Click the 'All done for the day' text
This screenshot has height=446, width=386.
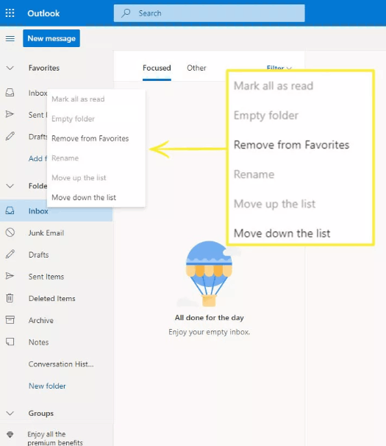click(x=210, y=317)
